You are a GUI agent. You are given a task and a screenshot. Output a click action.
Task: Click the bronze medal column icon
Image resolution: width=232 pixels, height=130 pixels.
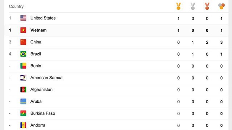(x=207, y=6)
